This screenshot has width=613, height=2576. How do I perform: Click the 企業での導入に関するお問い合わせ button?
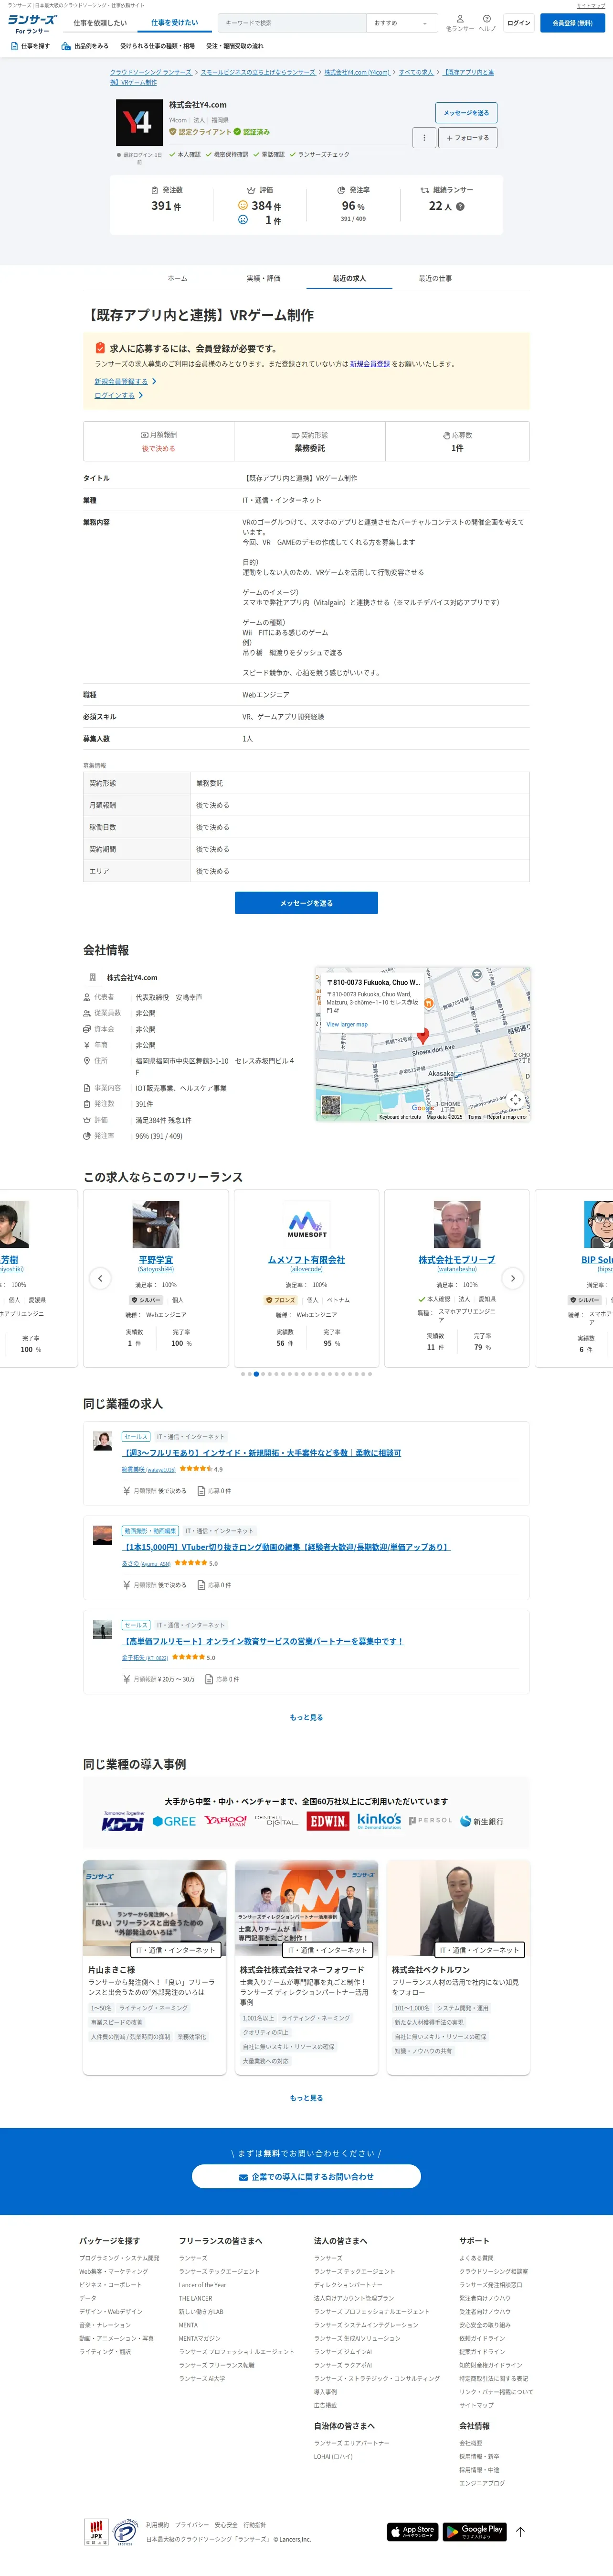[x=306, y=2177]
